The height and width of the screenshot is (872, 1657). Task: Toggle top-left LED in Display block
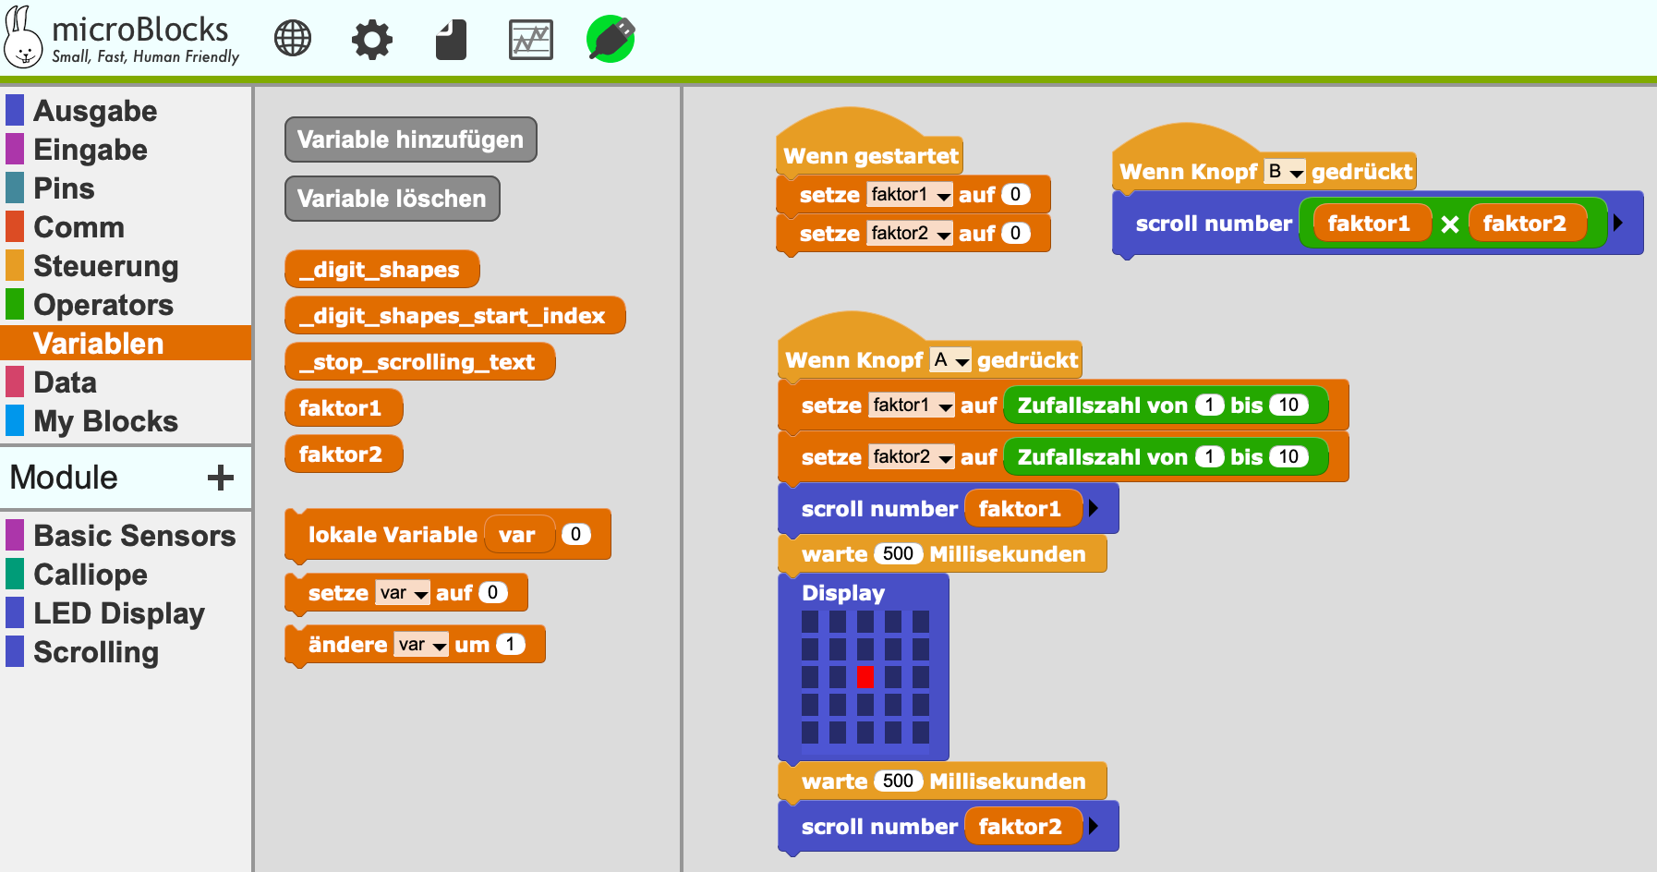coord(810,622)
